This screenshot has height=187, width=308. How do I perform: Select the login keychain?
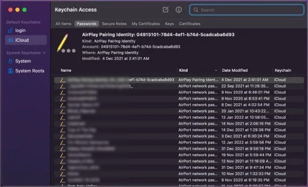26,30
